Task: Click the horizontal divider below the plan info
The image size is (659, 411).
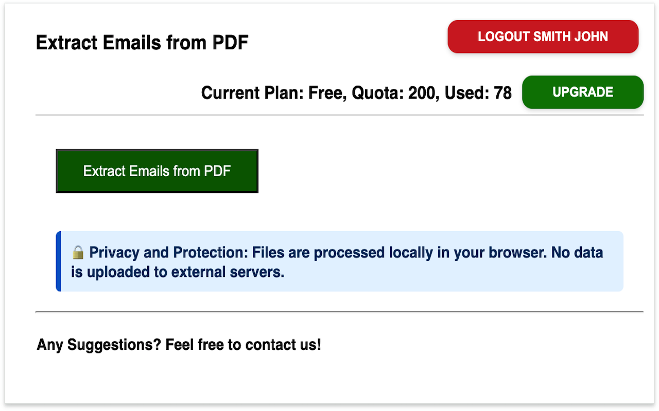Action: (x=339, y=115)
